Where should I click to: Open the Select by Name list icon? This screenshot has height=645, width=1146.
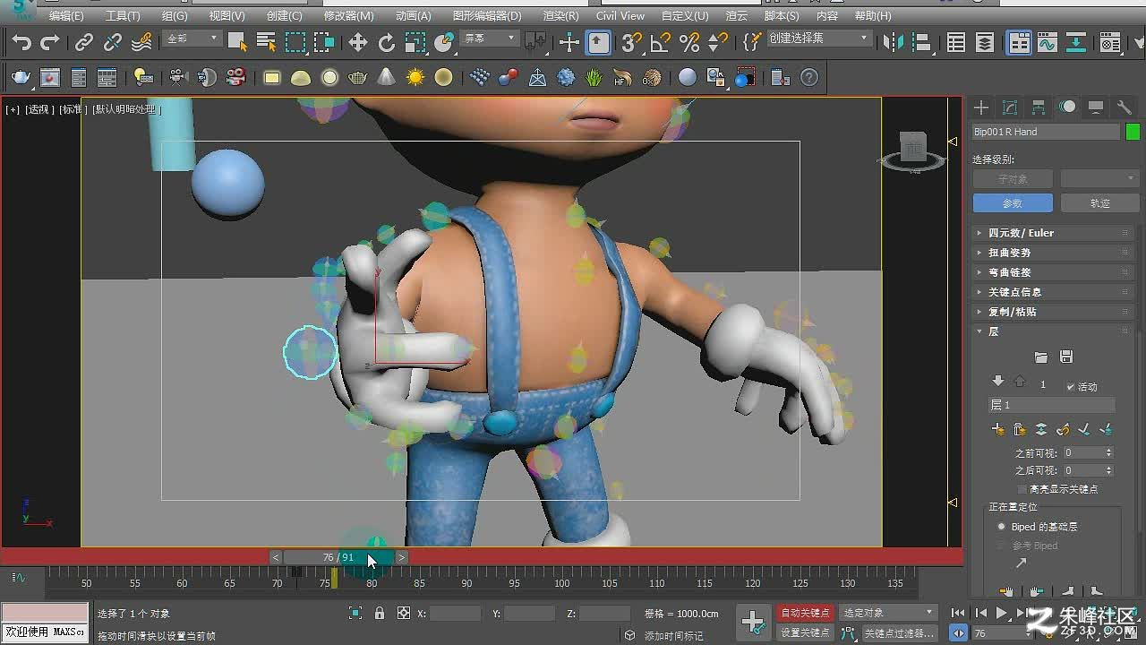266,42
